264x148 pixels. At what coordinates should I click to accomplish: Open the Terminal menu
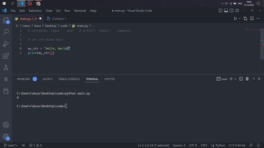click(80, 11)
